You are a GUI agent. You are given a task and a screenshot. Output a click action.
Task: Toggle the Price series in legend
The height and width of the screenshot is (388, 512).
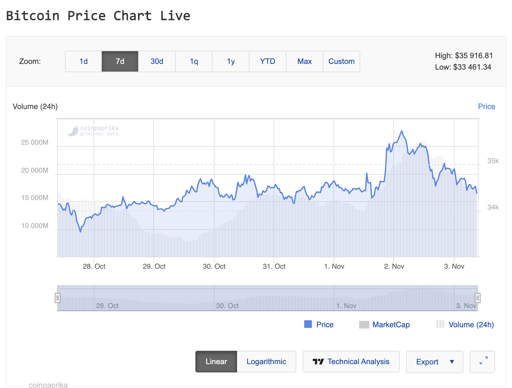point(325,324)
